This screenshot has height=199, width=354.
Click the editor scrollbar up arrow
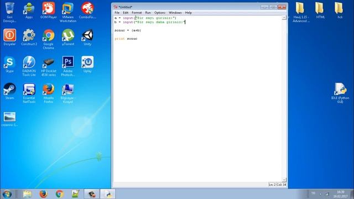[284, 17]
